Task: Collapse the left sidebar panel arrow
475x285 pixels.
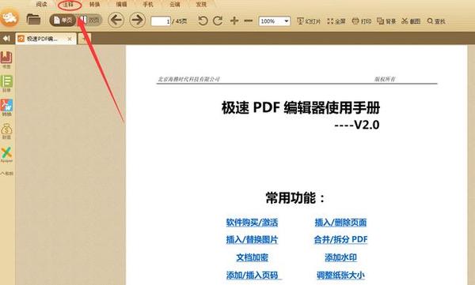Action: pyautogui.click(x=6, y=39)
